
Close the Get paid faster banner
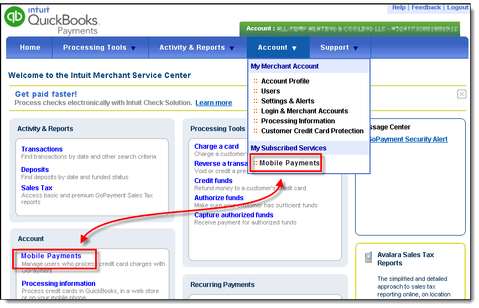[462, 94]
